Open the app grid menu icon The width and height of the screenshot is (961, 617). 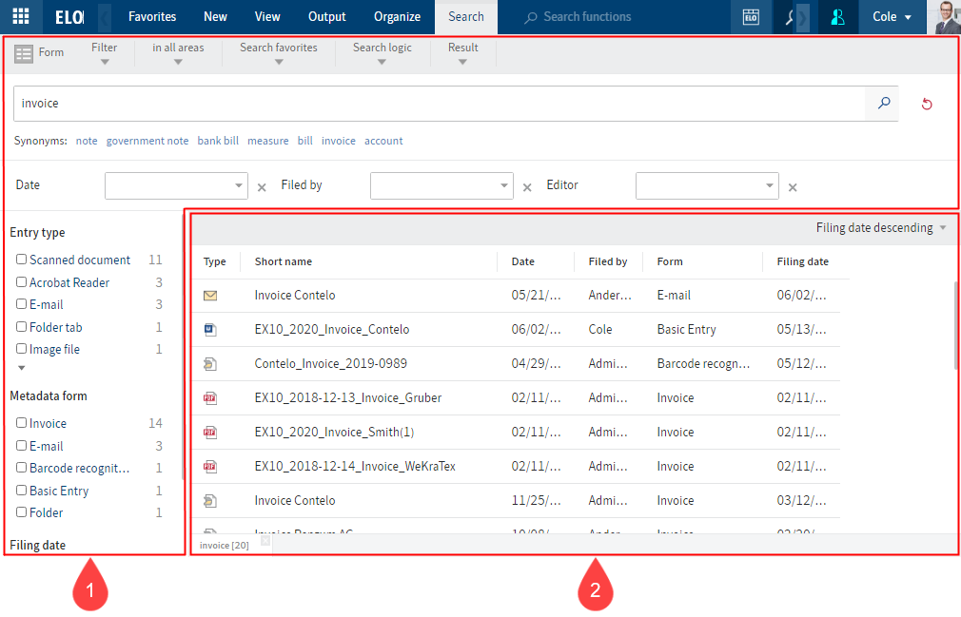(x=21, y=16)
